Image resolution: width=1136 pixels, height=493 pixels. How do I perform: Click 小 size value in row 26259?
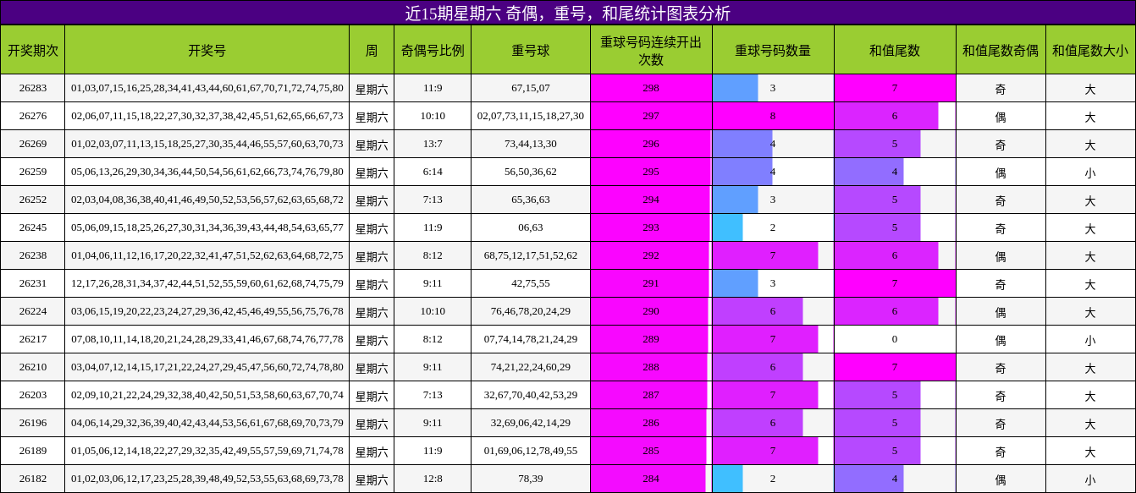pos(1090,172)
